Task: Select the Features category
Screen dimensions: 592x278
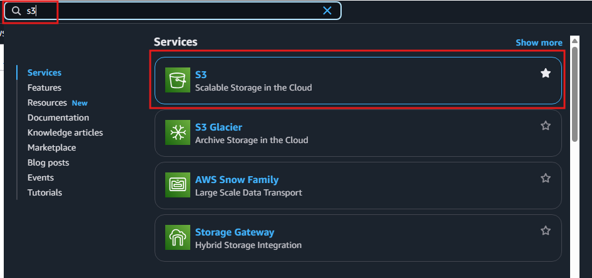Action: [x=44, y=87]
